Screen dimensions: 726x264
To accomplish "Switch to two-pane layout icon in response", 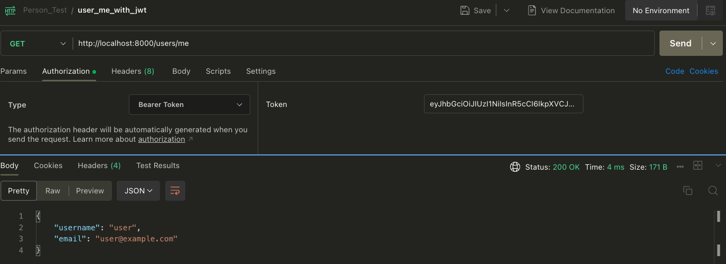I will pos(698,166).
